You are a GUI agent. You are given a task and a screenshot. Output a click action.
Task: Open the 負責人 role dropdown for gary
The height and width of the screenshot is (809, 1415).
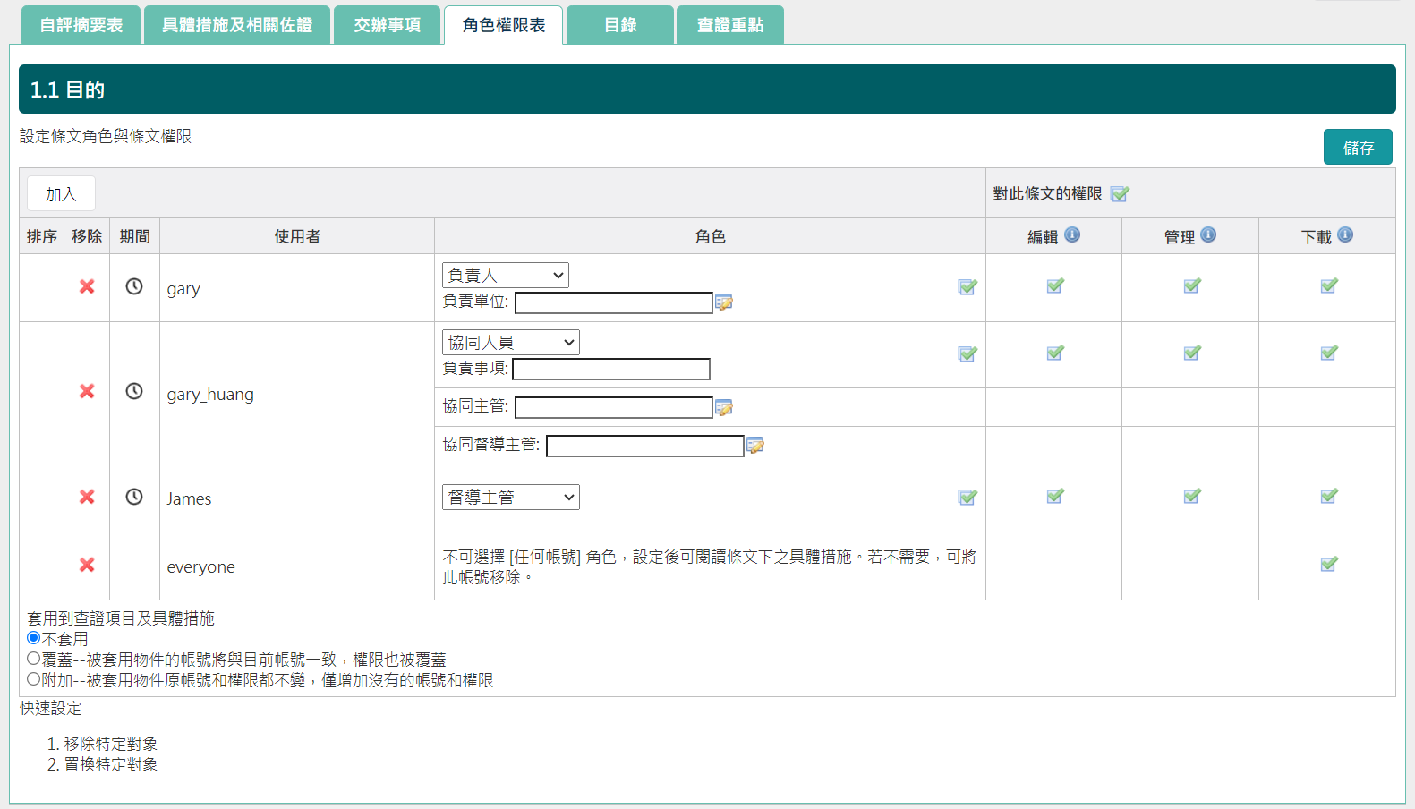tap(505, 276)
